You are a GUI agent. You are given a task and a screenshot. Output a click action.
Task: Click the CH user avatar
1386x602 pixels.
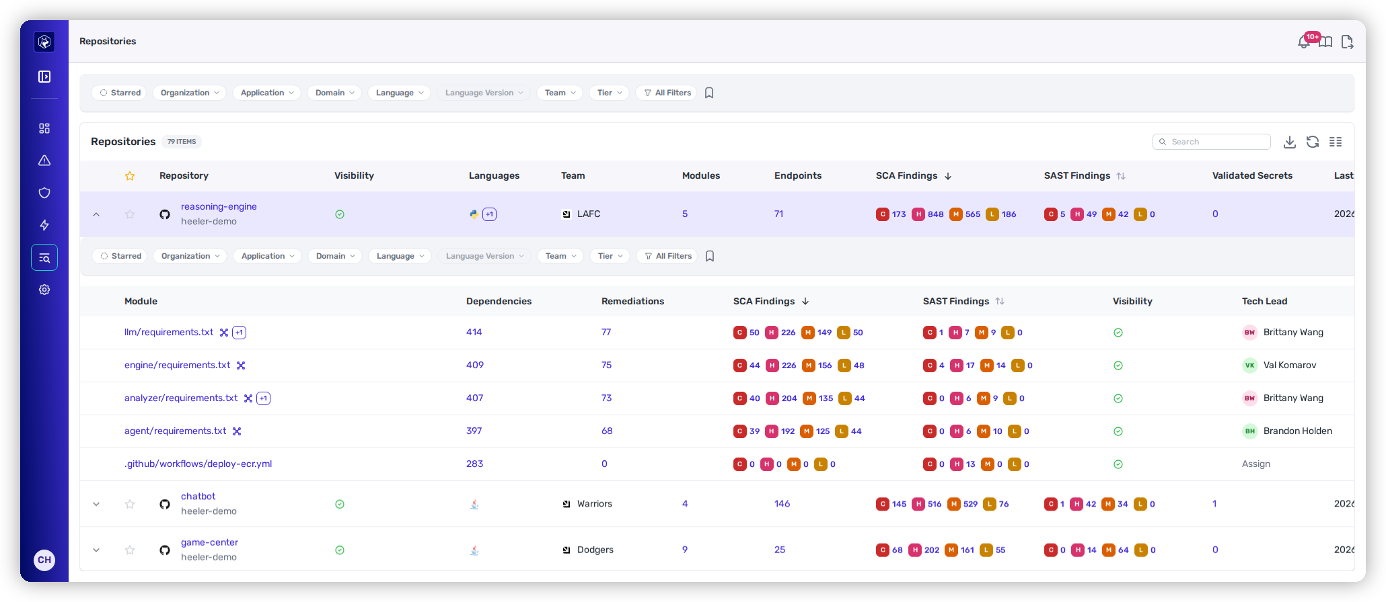point(44,560)
